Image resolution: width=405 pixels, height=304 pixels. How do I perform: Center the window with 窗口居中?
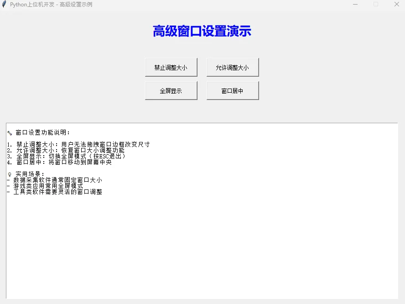(233, 91)
